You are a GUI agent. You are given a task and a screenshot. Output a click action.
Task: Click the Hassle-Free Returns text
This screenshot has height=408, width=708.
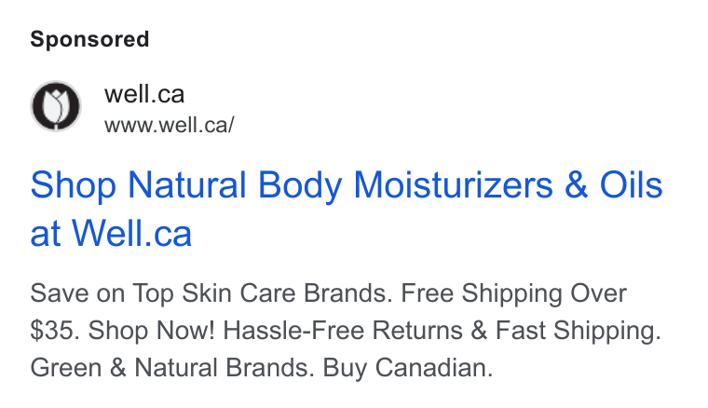pyautogui.click(x=343, y=331)
